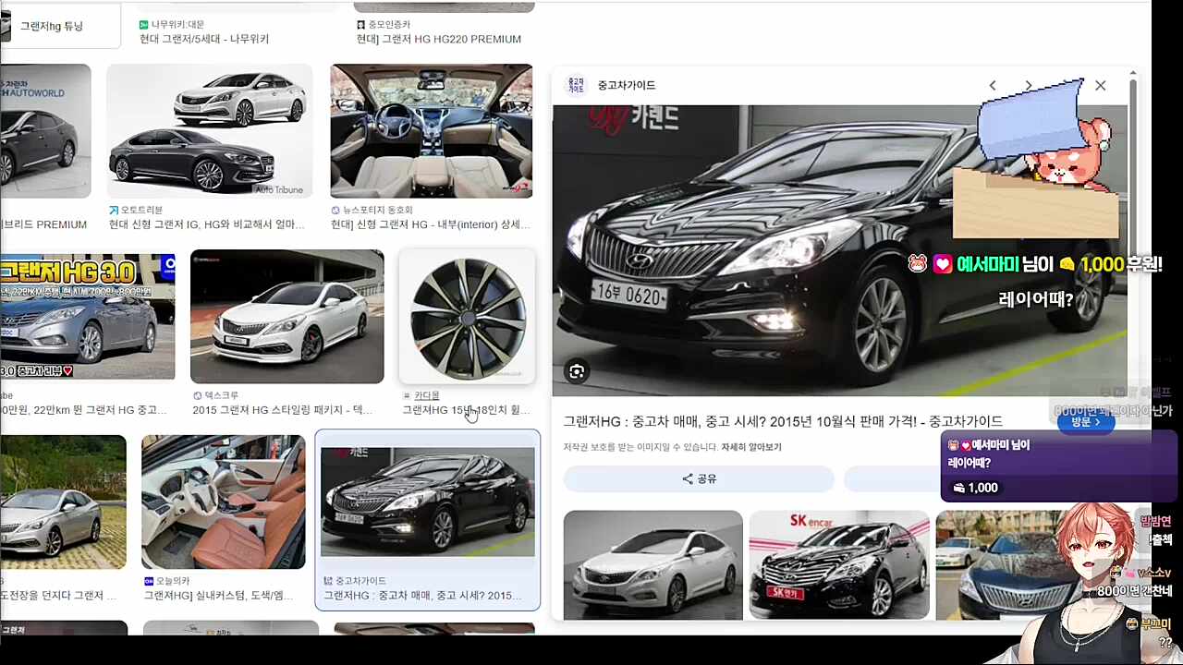Click the white Grandeur thumbnail below the preview
The width and height of the screenshot is (1183, 665).
pyautogui.click(x=652, y=564)
